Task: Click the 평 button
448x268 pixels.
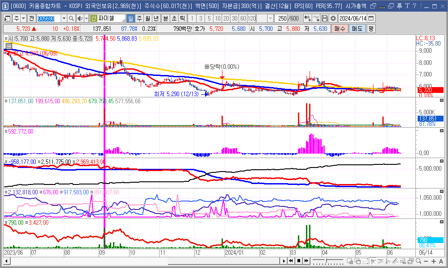Action: [371, 29]
